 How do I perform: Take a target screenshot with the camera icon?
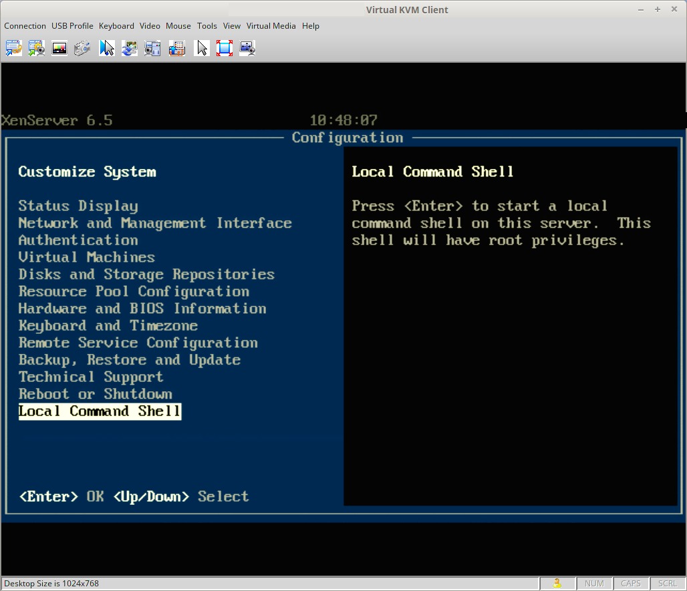point(82,48)
